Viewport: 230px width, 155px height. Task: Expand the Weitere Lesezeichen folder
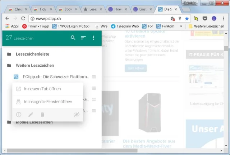[x=35, y=66]
